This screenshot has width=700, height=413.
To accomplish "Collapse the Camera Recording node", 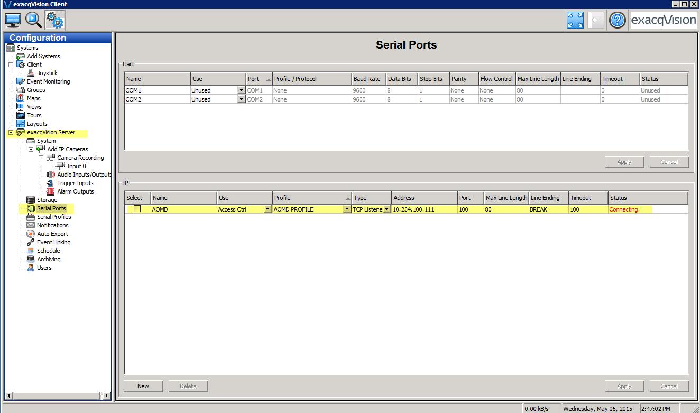I will click(x=41, y=158).
